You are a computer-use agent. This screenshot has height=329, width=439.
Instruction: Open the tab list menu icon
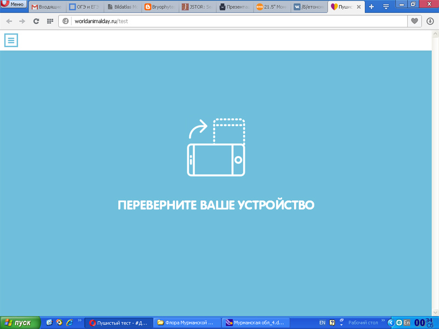pyautogui.click(x=386, y=7)
